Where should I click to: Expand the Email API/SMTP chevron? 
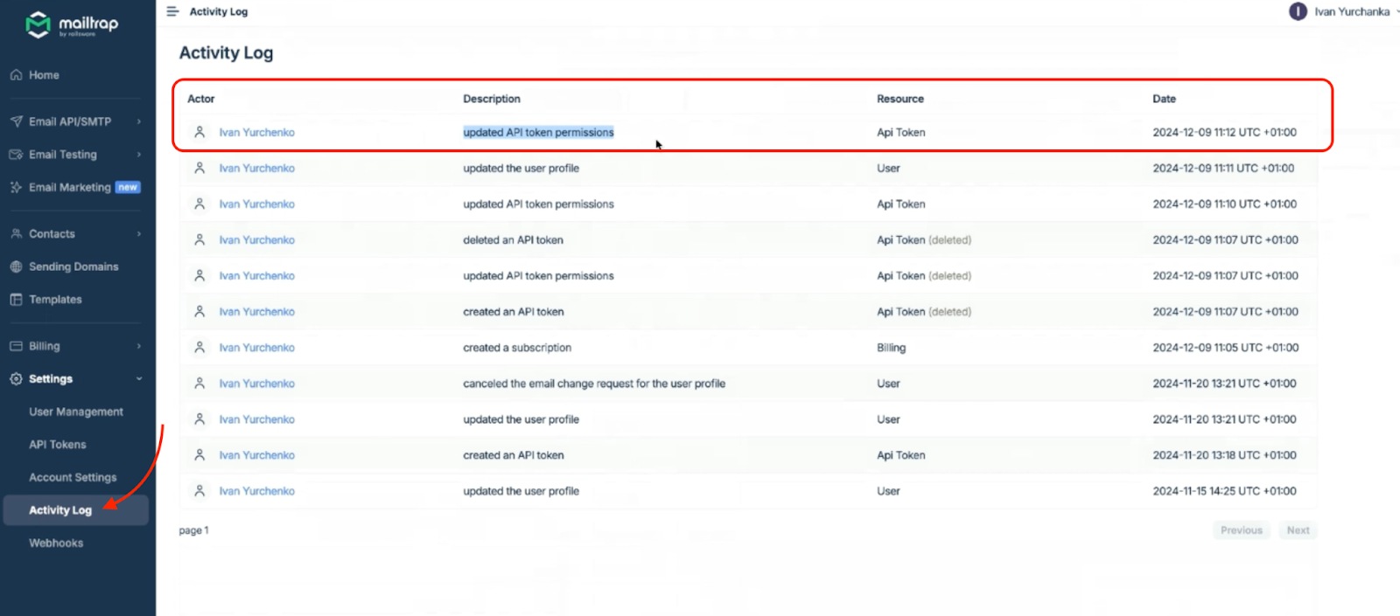(139, 121)
